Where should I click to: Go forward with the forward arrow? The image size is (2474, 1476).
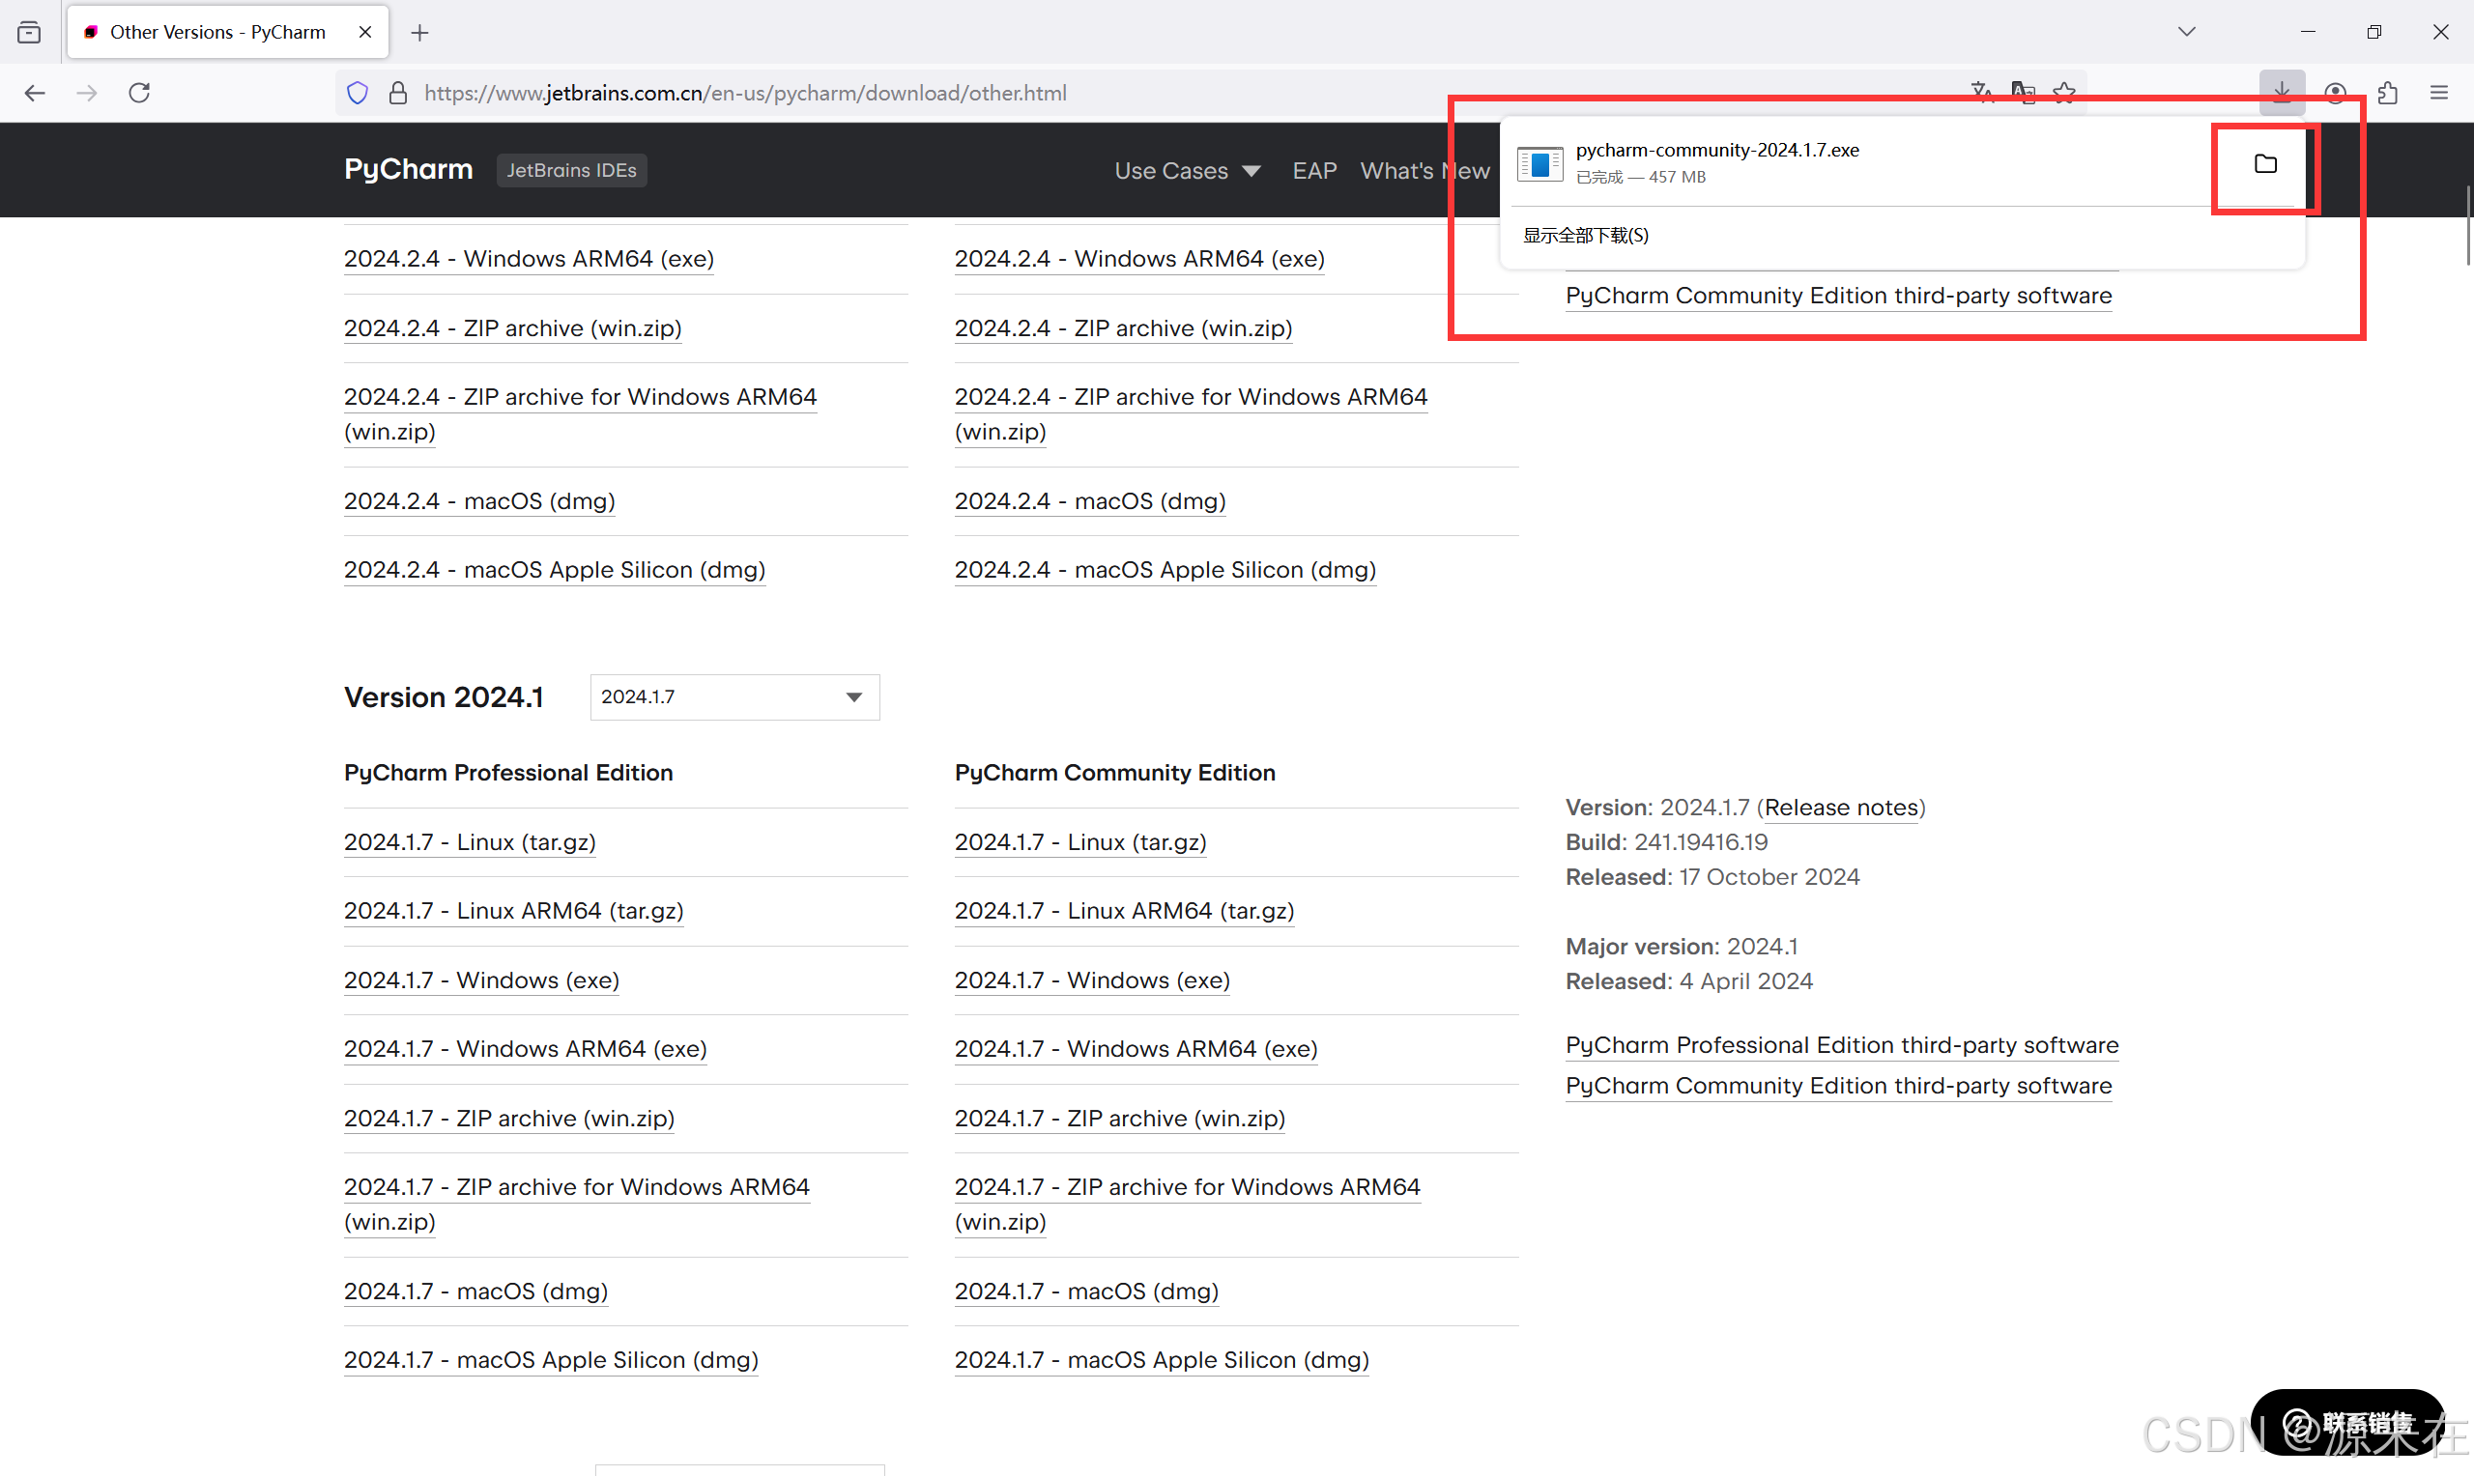88,93
